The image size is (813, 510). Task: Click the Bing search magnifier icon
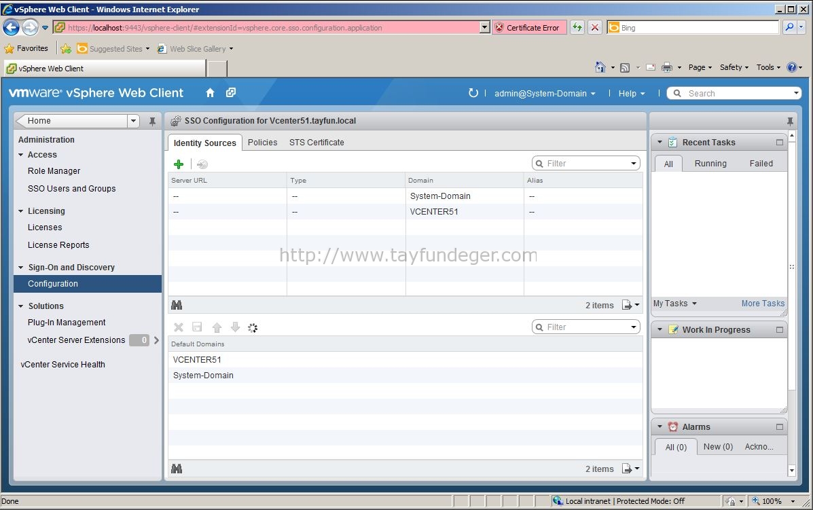(789, 27)
